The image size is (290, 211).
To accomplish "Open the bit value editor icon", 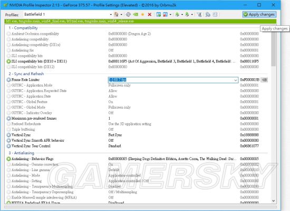I will (x=215, y=14).
